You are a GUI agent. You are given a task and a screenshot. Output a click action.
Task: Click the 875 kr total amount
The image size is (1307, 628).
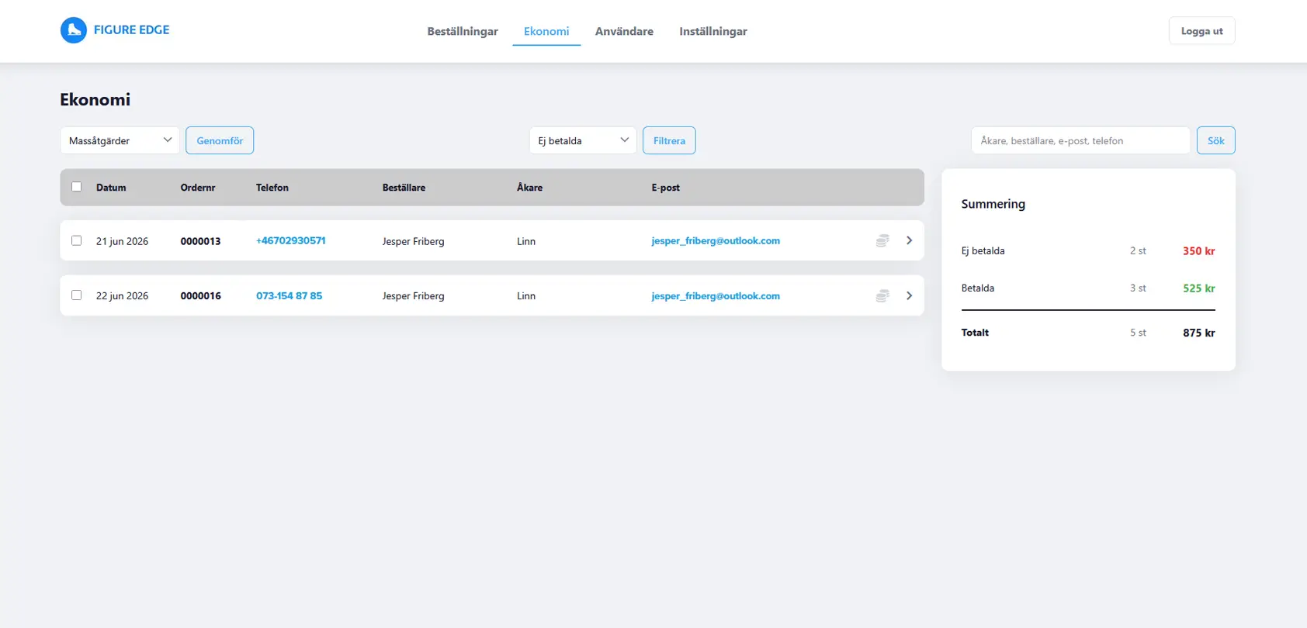1198,333
